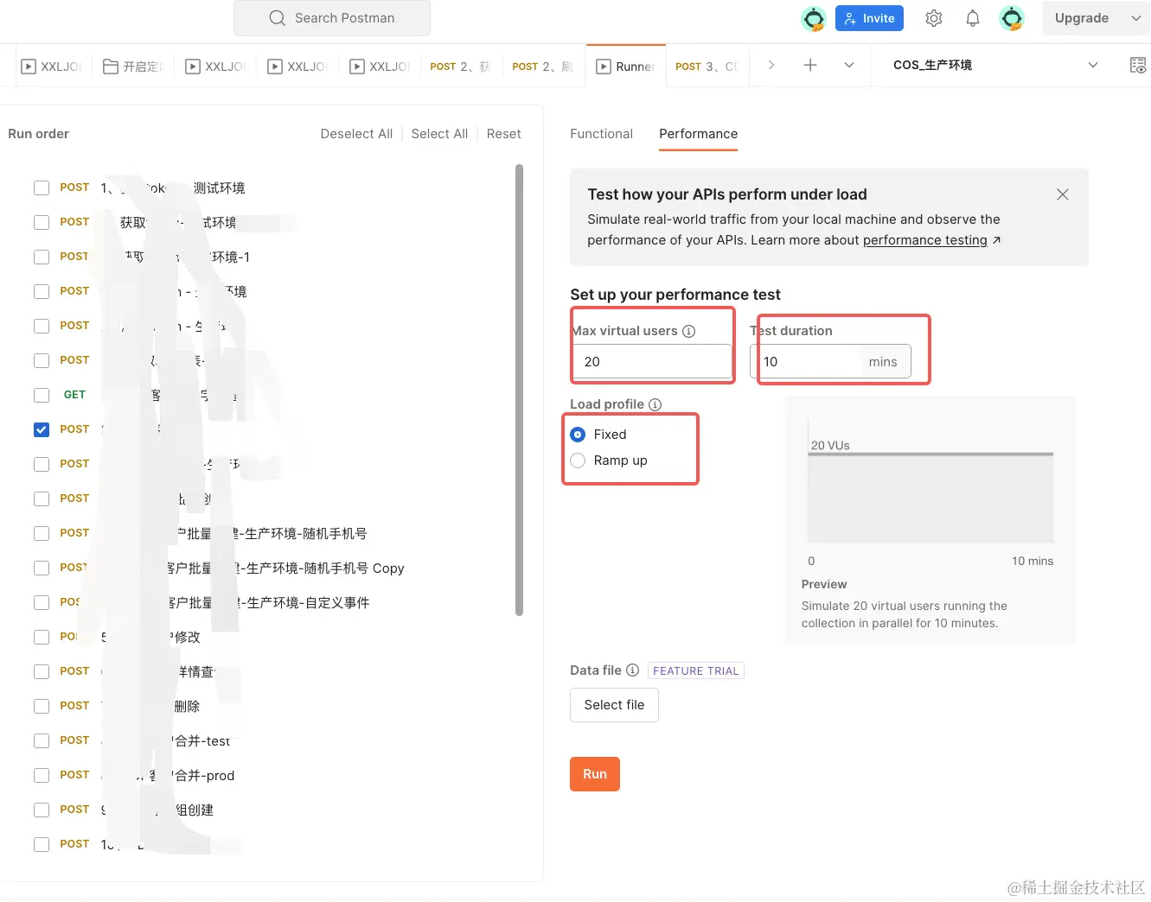Click the folder icon on the 开启定 tab
Image resolution: width=1151 pixels, height=902 pixels.
(111, 67)
